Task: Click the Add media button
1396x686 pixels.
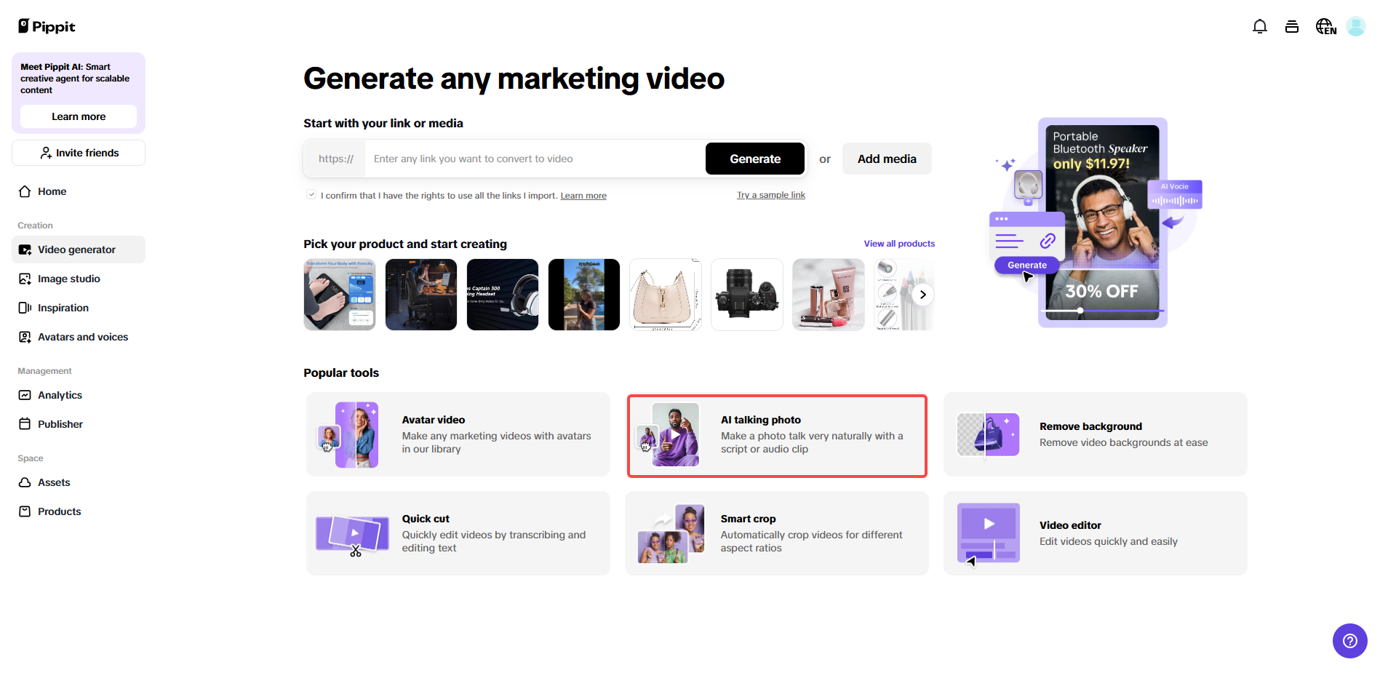Action: point(887,159)
